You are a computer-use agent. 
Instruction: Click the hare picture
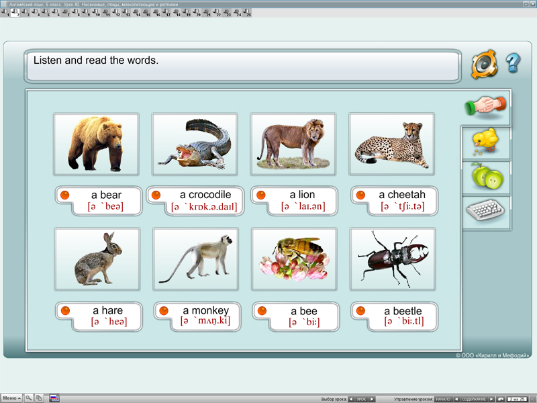pos(97,259)
